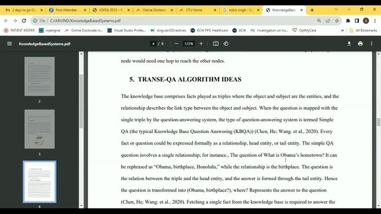Open the OptMyCare bookmark
The image size is (381, 214).
(304, 30)
